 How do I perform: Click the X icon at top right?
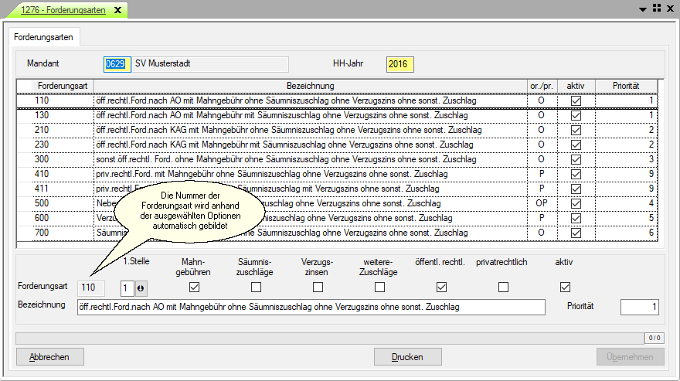coord(669,9)
